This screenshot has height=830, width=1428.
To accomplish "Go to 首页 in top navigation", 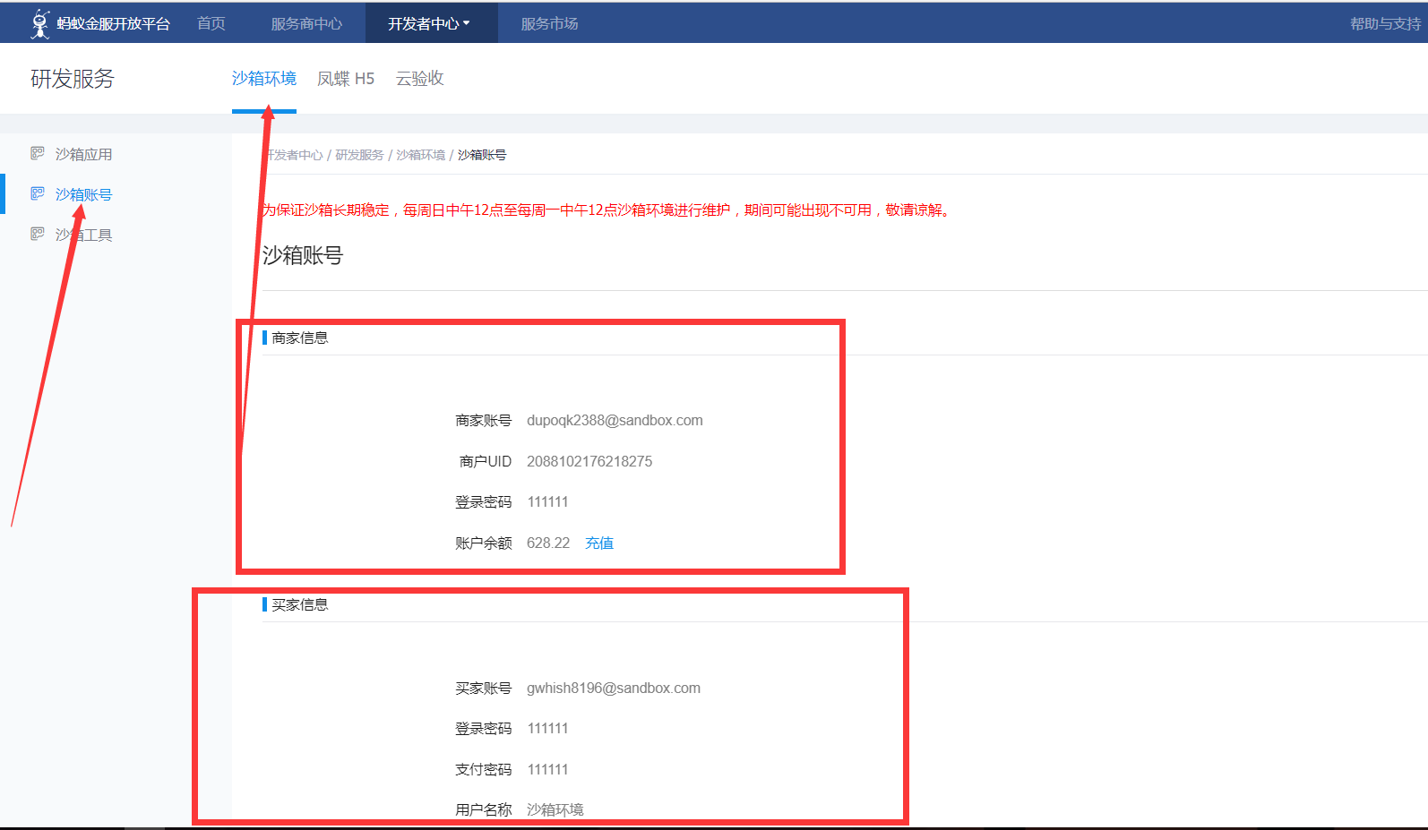I will pyautogui.click(x=211, y=23).
